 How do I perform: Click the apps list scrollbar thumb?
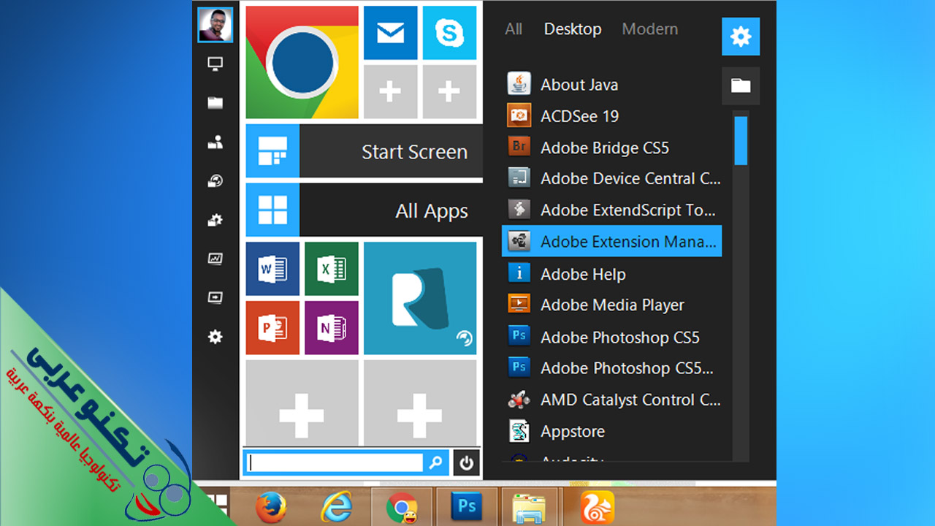(741, 140)
